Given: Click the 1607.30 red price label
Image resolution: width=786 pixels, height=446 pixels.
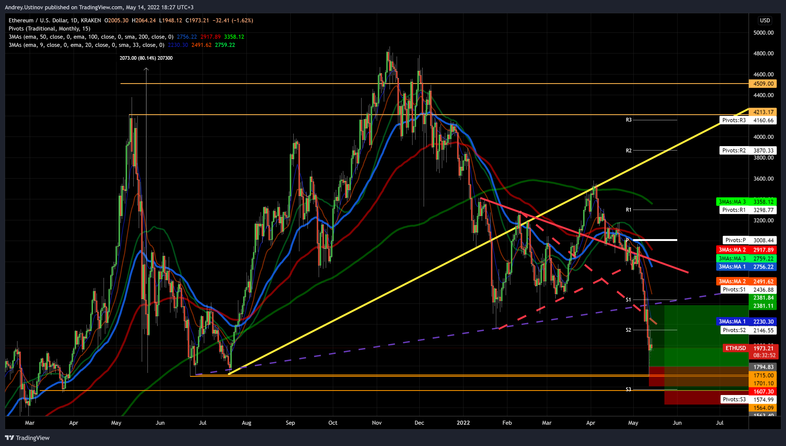Looking at the screenshot, I should [763, 391].
